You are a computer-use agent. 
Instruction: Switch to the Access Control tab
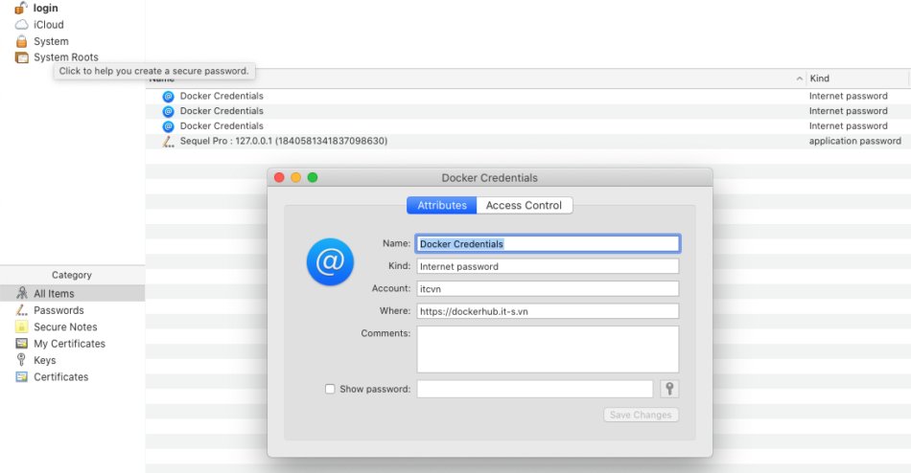pos(524,206)
